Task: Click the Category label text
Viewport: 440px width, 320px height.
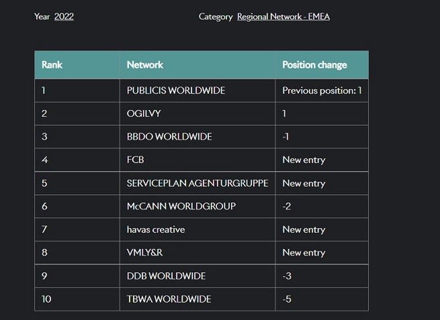Action: point(216,16)
